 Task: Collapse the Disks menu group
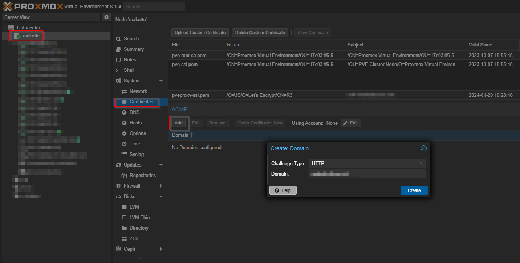coord(161,197)
